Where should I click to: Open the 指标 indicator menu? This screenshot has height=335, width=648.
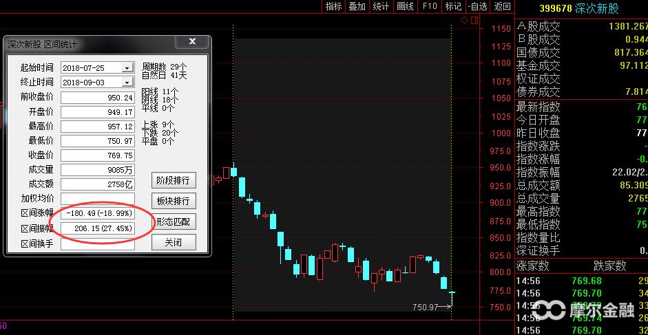coord(333,7)
